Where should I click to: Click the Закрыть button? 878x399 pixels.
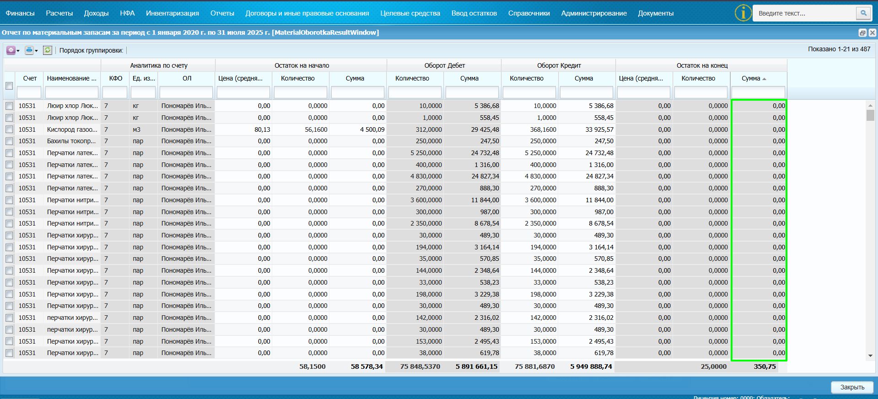pos(852,387)
